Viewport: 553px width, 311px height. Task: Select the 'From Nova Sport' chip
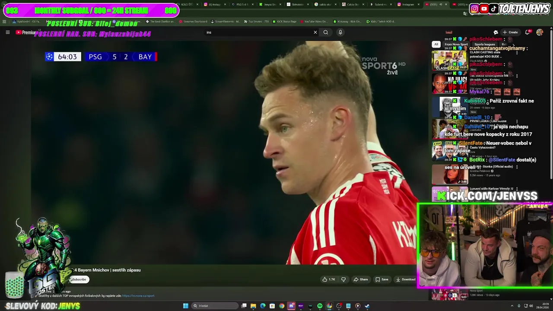[x=456, y=44]
